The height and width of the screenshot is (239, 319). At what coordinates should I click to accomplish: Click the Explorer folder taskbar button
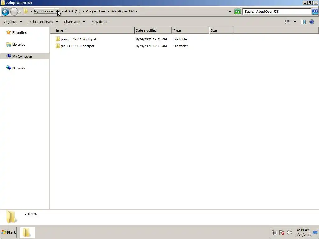point(27,232)
